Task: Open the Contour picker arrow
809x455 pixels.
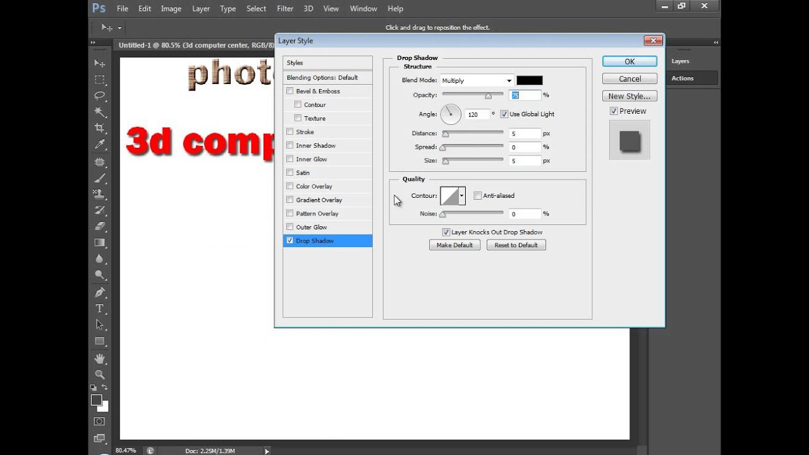Action: click(x=462, y=196)
